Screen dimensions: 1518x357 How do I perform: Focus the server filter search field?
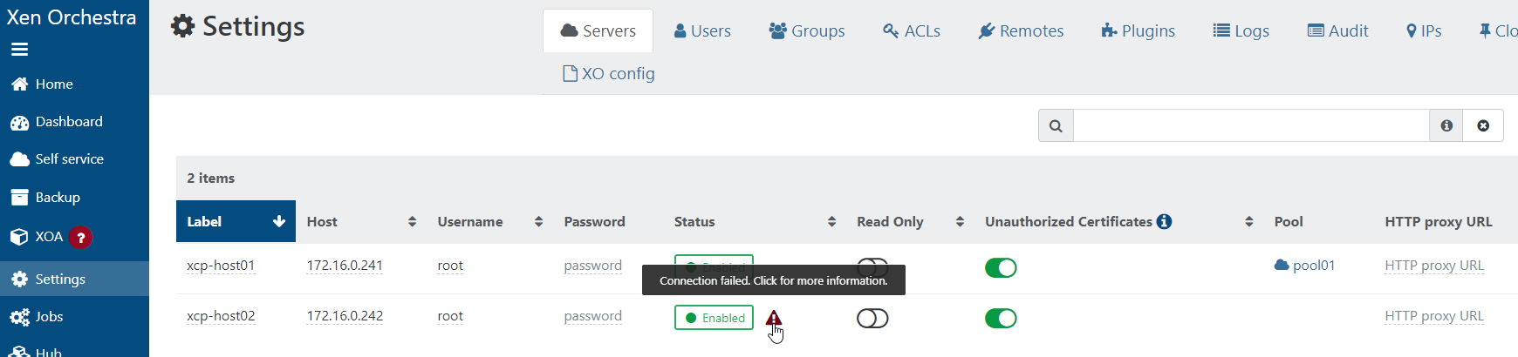coord(1251,126)
